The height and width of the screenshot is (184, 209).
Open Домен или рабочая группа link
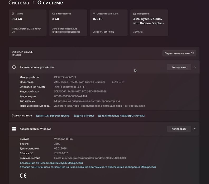(x=53, y=116)
